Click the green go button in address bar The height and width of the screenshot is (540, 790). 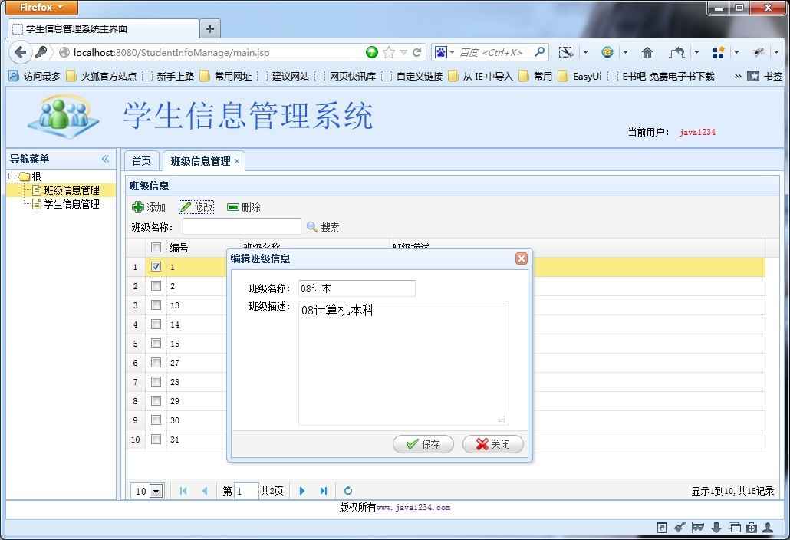(372, 52)
